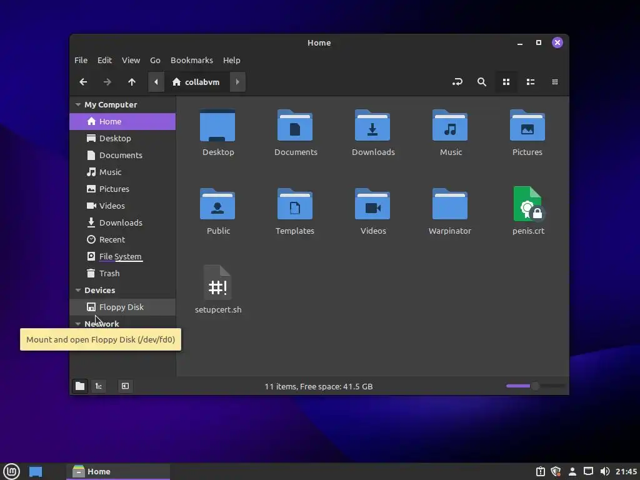This screenshot has width=640, height=480.
Task: Mount the Floppy Disk device
Action: [122, 307]
